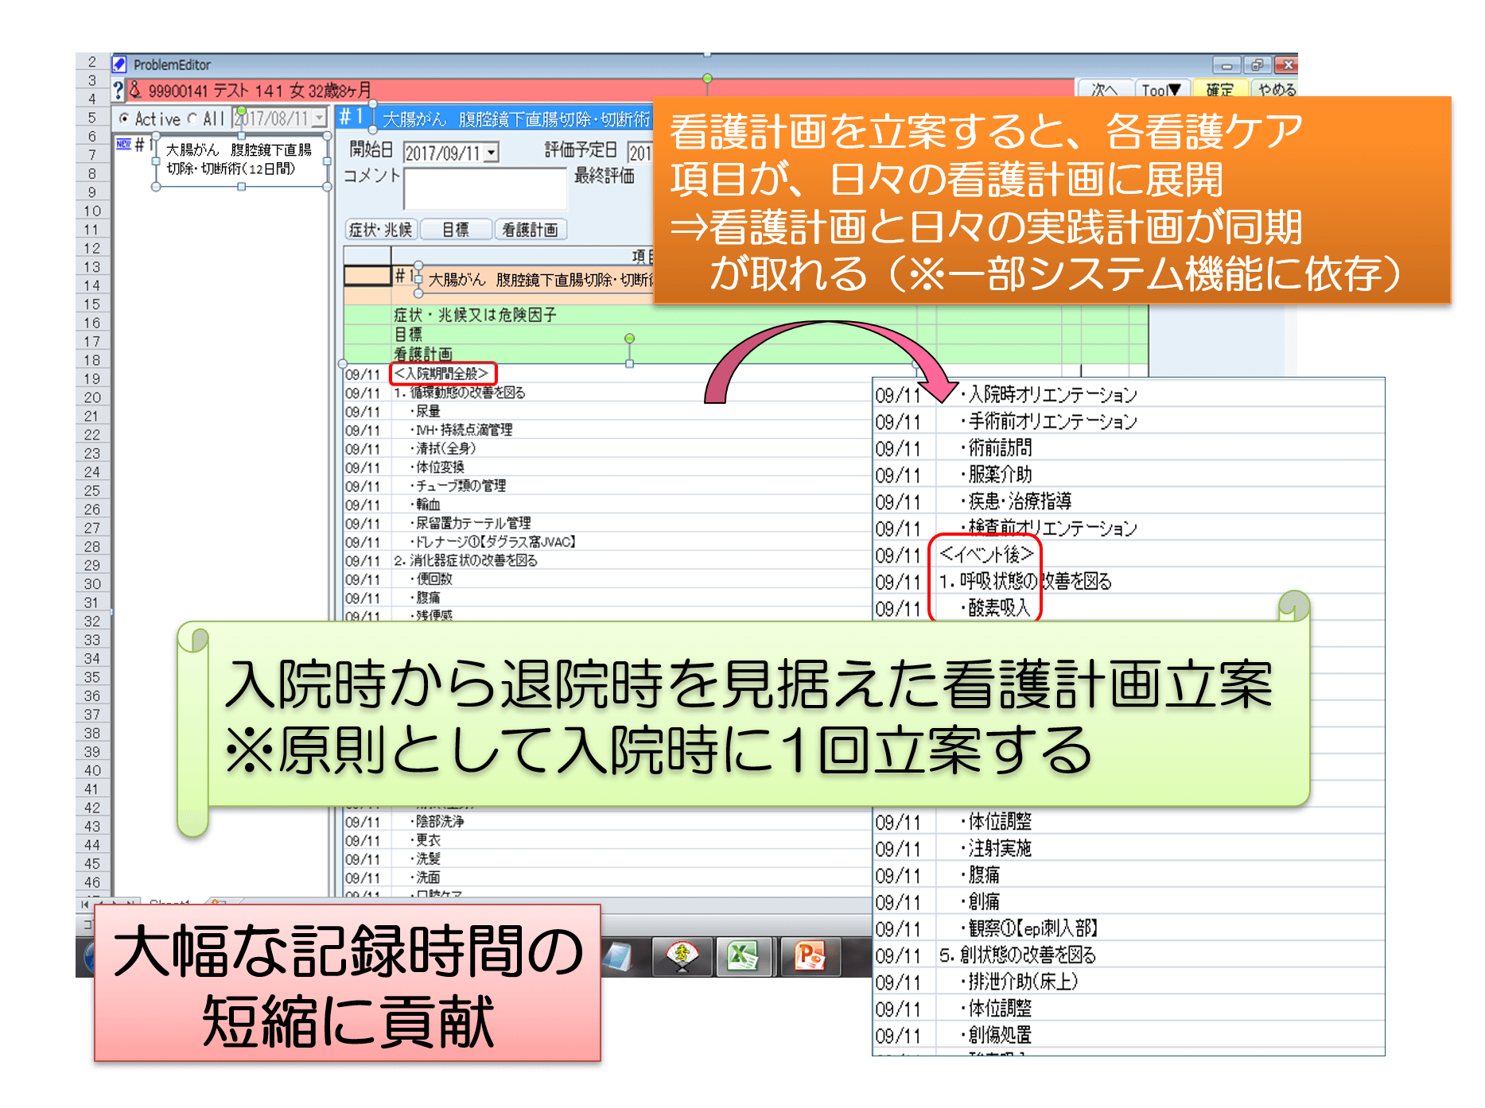
Task: Click Excel row header 20
Action: coord(92,397)
